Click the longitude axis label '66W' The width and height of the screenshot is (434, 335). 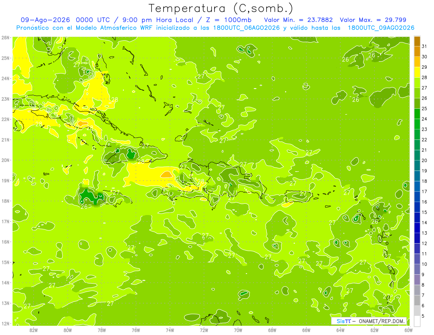306,330
